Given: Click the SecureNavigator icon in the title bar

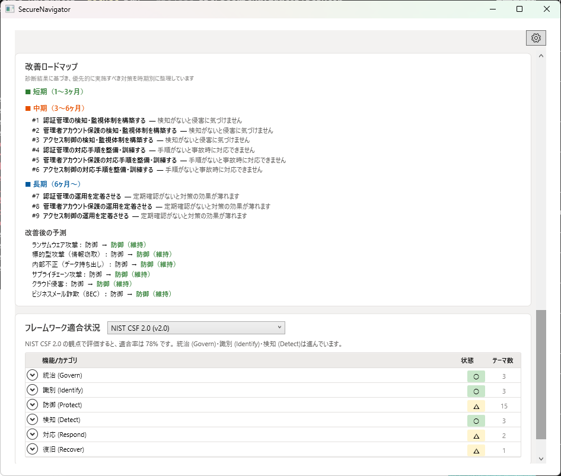Looking at the screenshot, I should [x=9, y=9].
